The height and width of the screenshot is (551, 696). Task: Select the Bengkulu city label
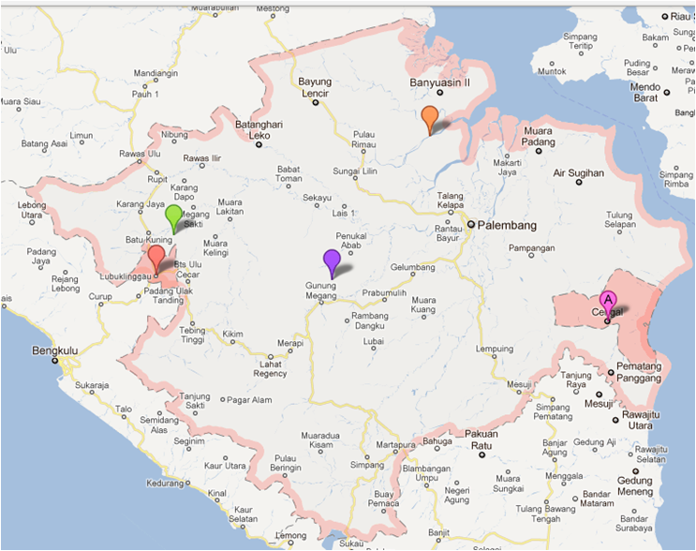click(54, 350)
